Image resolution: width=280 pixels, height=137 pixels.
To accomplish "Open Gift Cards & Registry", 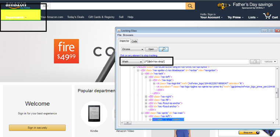I will click(101, 17).
